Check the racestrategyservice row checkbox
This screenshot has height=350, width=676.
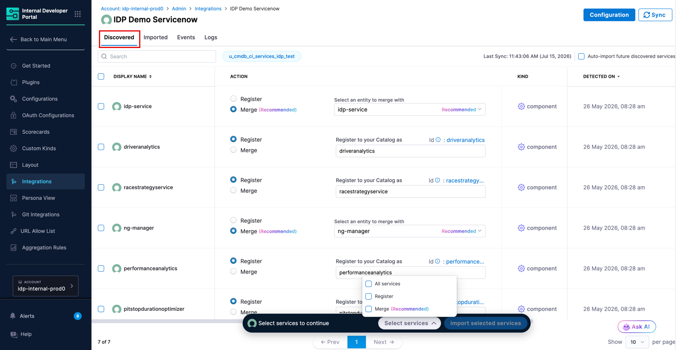101,187
